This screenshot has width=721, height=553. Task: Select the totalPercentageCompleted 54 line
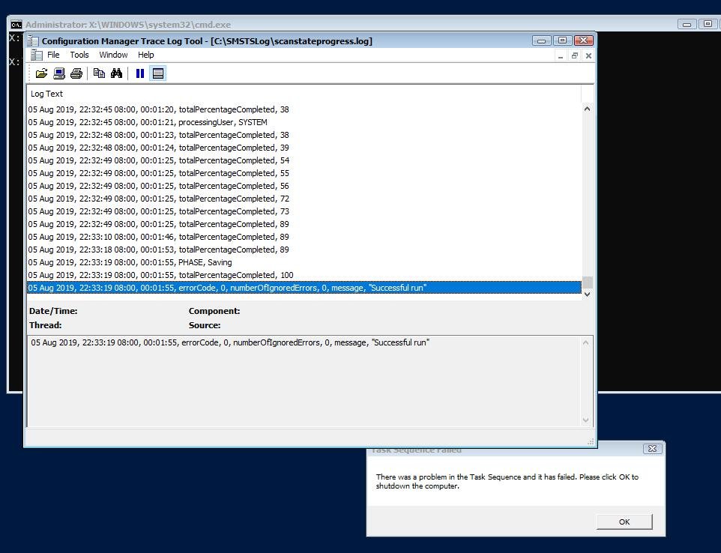pyautogui.click(x=304, y=160)
